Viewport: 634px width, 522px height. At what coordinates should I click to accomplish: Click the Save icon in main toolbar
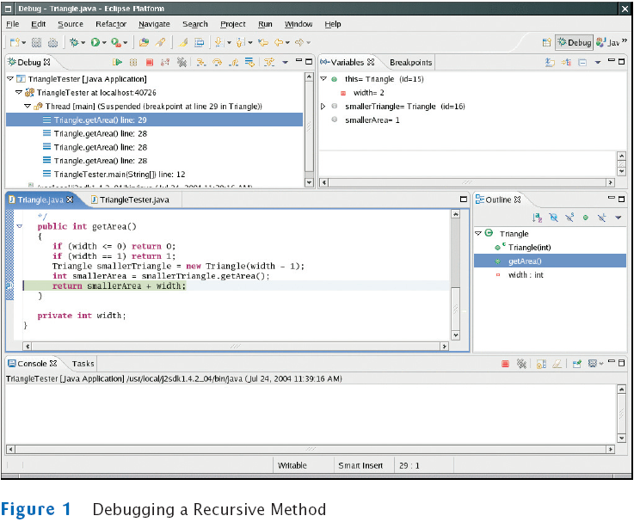tap(36, 42)
